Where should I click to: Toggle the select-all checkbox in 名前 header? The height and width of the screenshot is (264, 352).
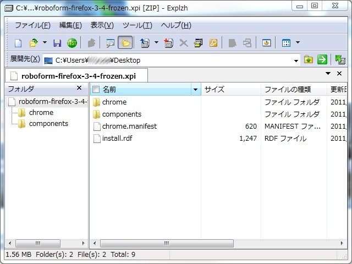click(x=96, y=89)
